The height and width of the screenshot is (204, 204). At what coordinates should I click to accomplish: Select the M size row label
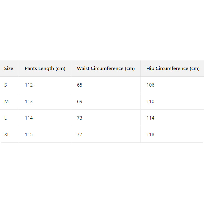pos(6,102)
